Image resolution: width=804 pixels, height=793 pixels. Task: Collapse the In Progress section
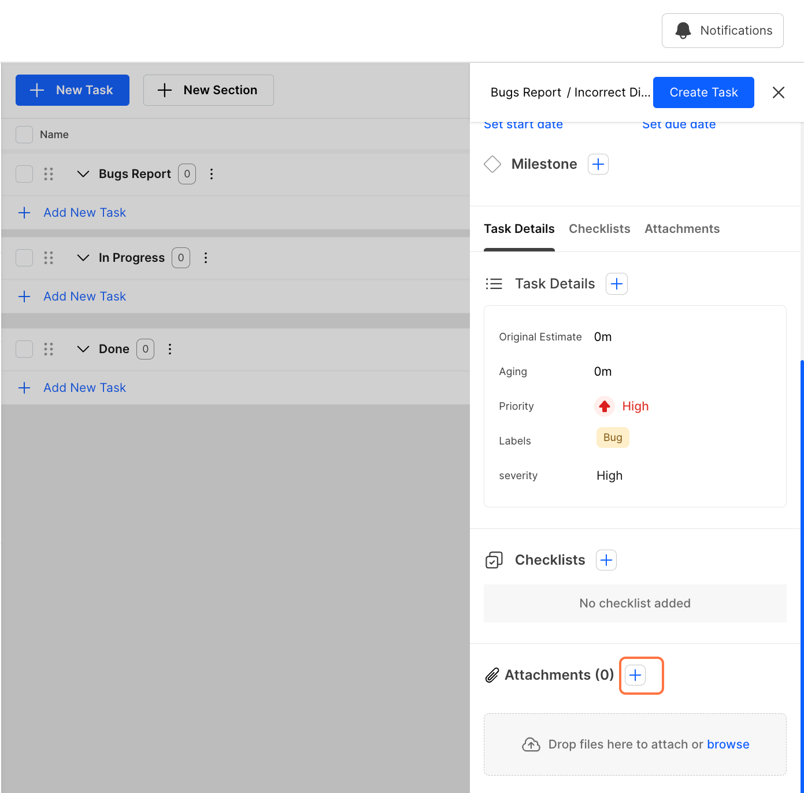pos(83,258)
